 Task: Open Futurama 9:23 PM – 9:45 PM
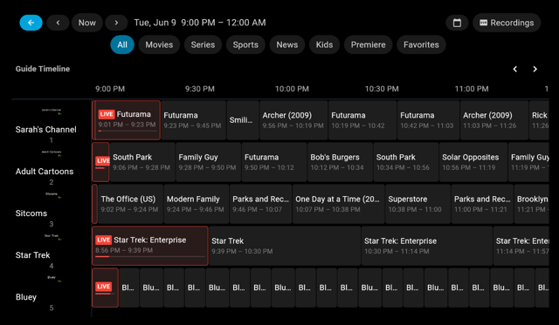[x=193, y=120]
